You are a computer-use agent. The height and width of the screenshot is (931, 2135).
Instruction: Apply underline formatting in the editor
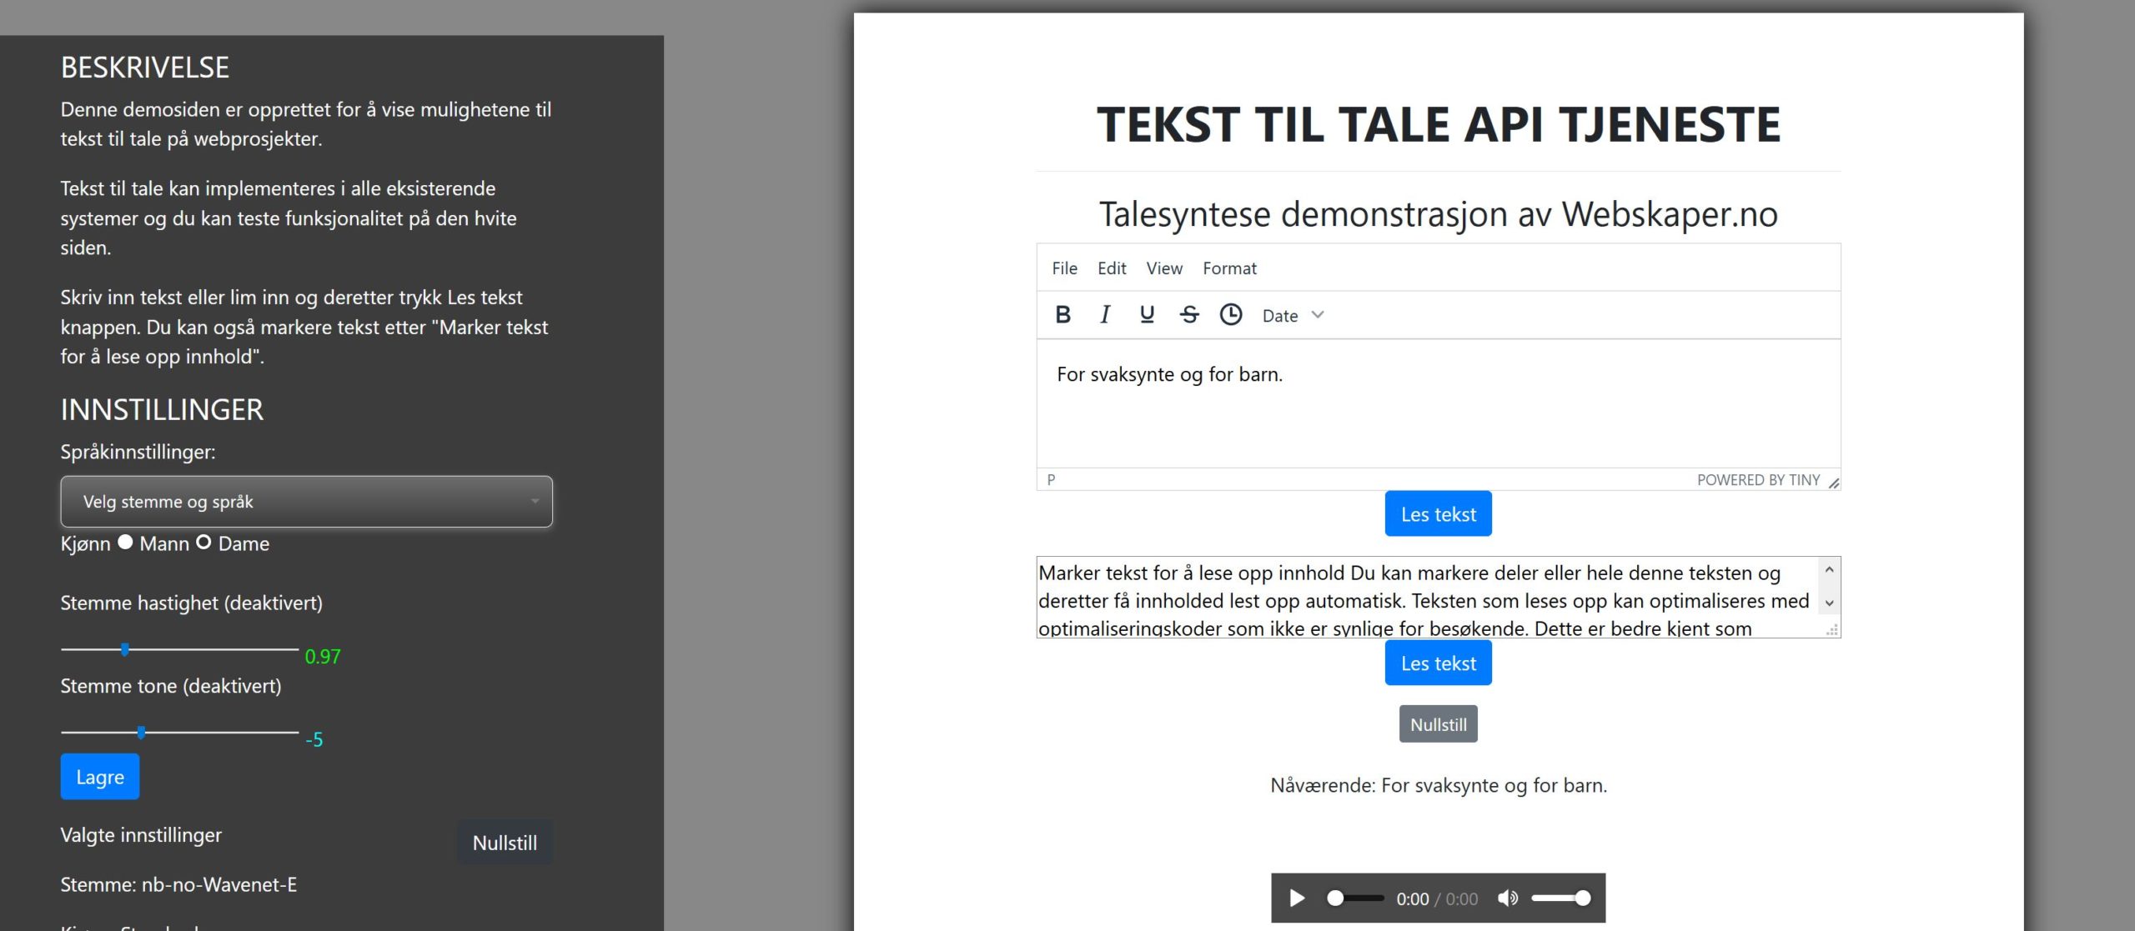[1146, 314]
